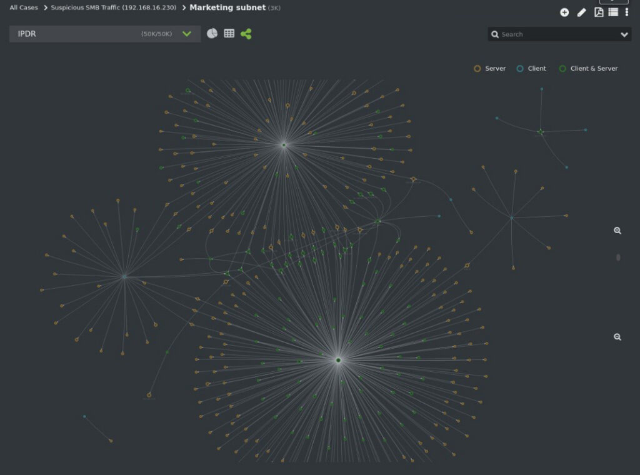The image size is (640, 475).
Task: Expand the IPDR dataset dropdown
Action: (x=186, y=34)
